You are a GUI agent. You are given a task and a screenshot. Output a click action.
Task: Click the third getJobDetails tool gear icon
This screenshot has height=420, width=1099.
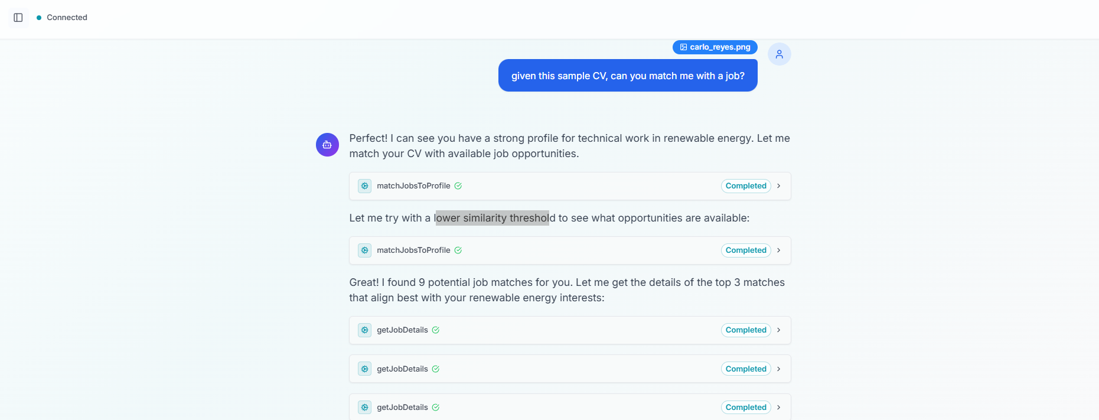tap(365, 408)
